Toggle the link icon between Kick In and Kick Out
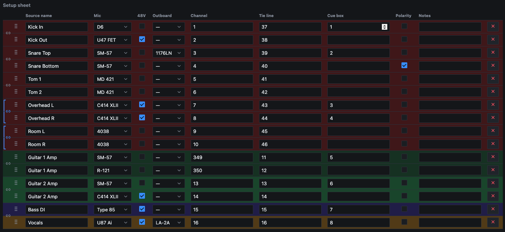Screen dimensions: 505x232 8,33
